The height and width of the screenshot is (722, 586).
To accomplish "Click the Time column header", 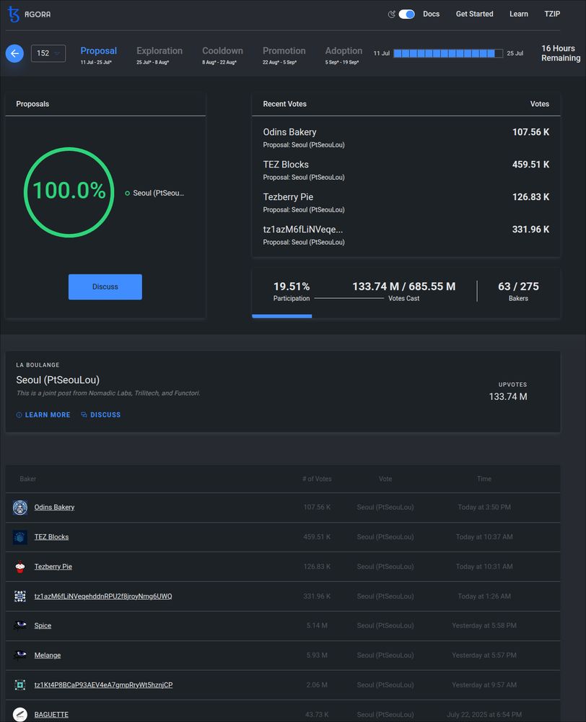I will pos(484,479).
